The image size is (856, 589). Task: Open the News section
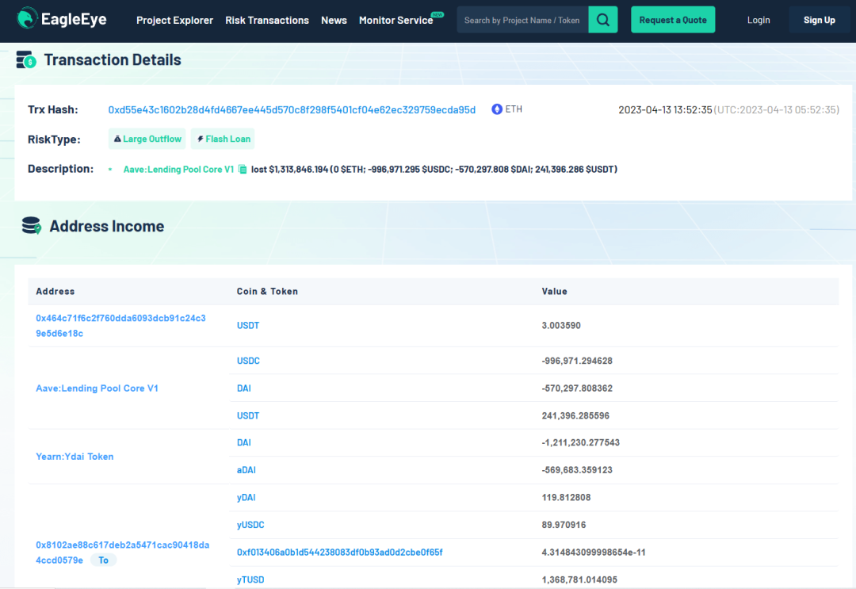(x=334, y=21)
